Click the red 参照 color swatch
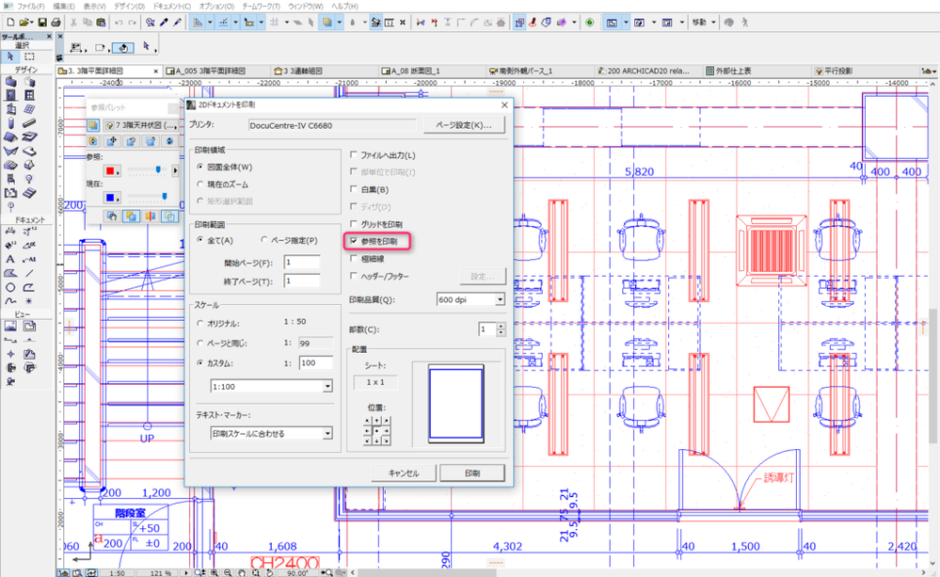Screen dimensions: 940x577 [x=111, y=170]
